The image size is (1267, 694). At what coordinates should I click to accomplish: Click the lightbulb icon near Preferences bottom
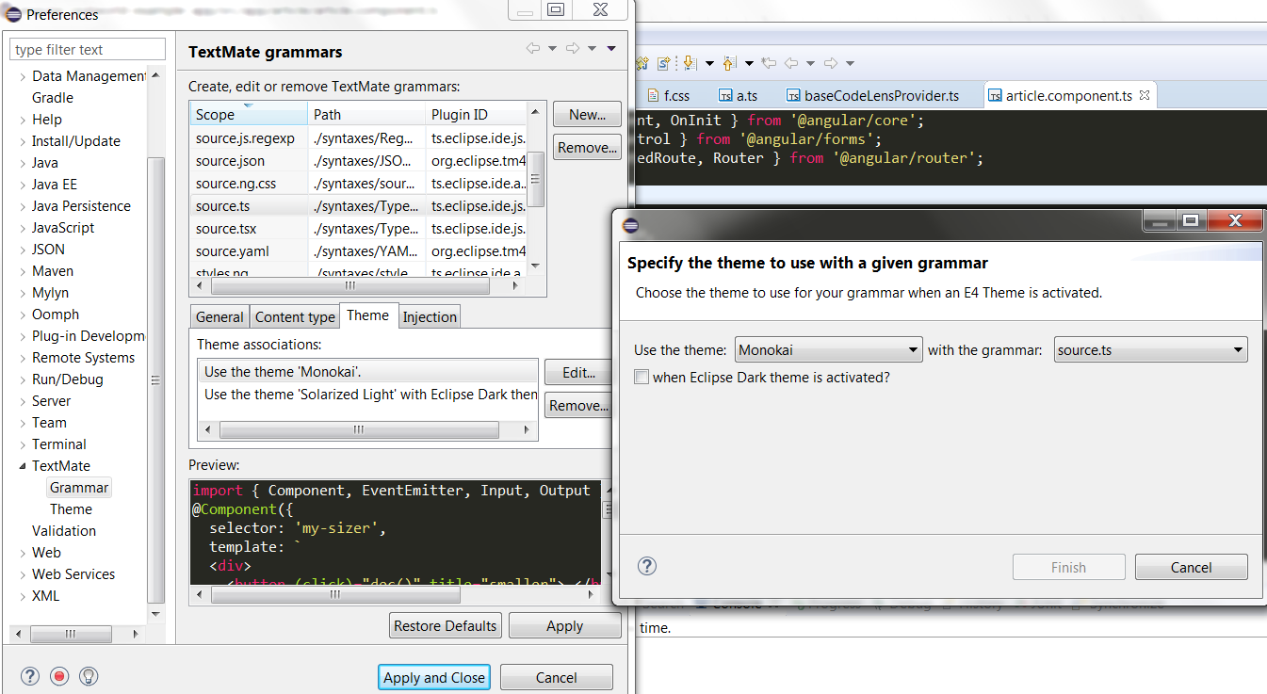click(88, 676)
